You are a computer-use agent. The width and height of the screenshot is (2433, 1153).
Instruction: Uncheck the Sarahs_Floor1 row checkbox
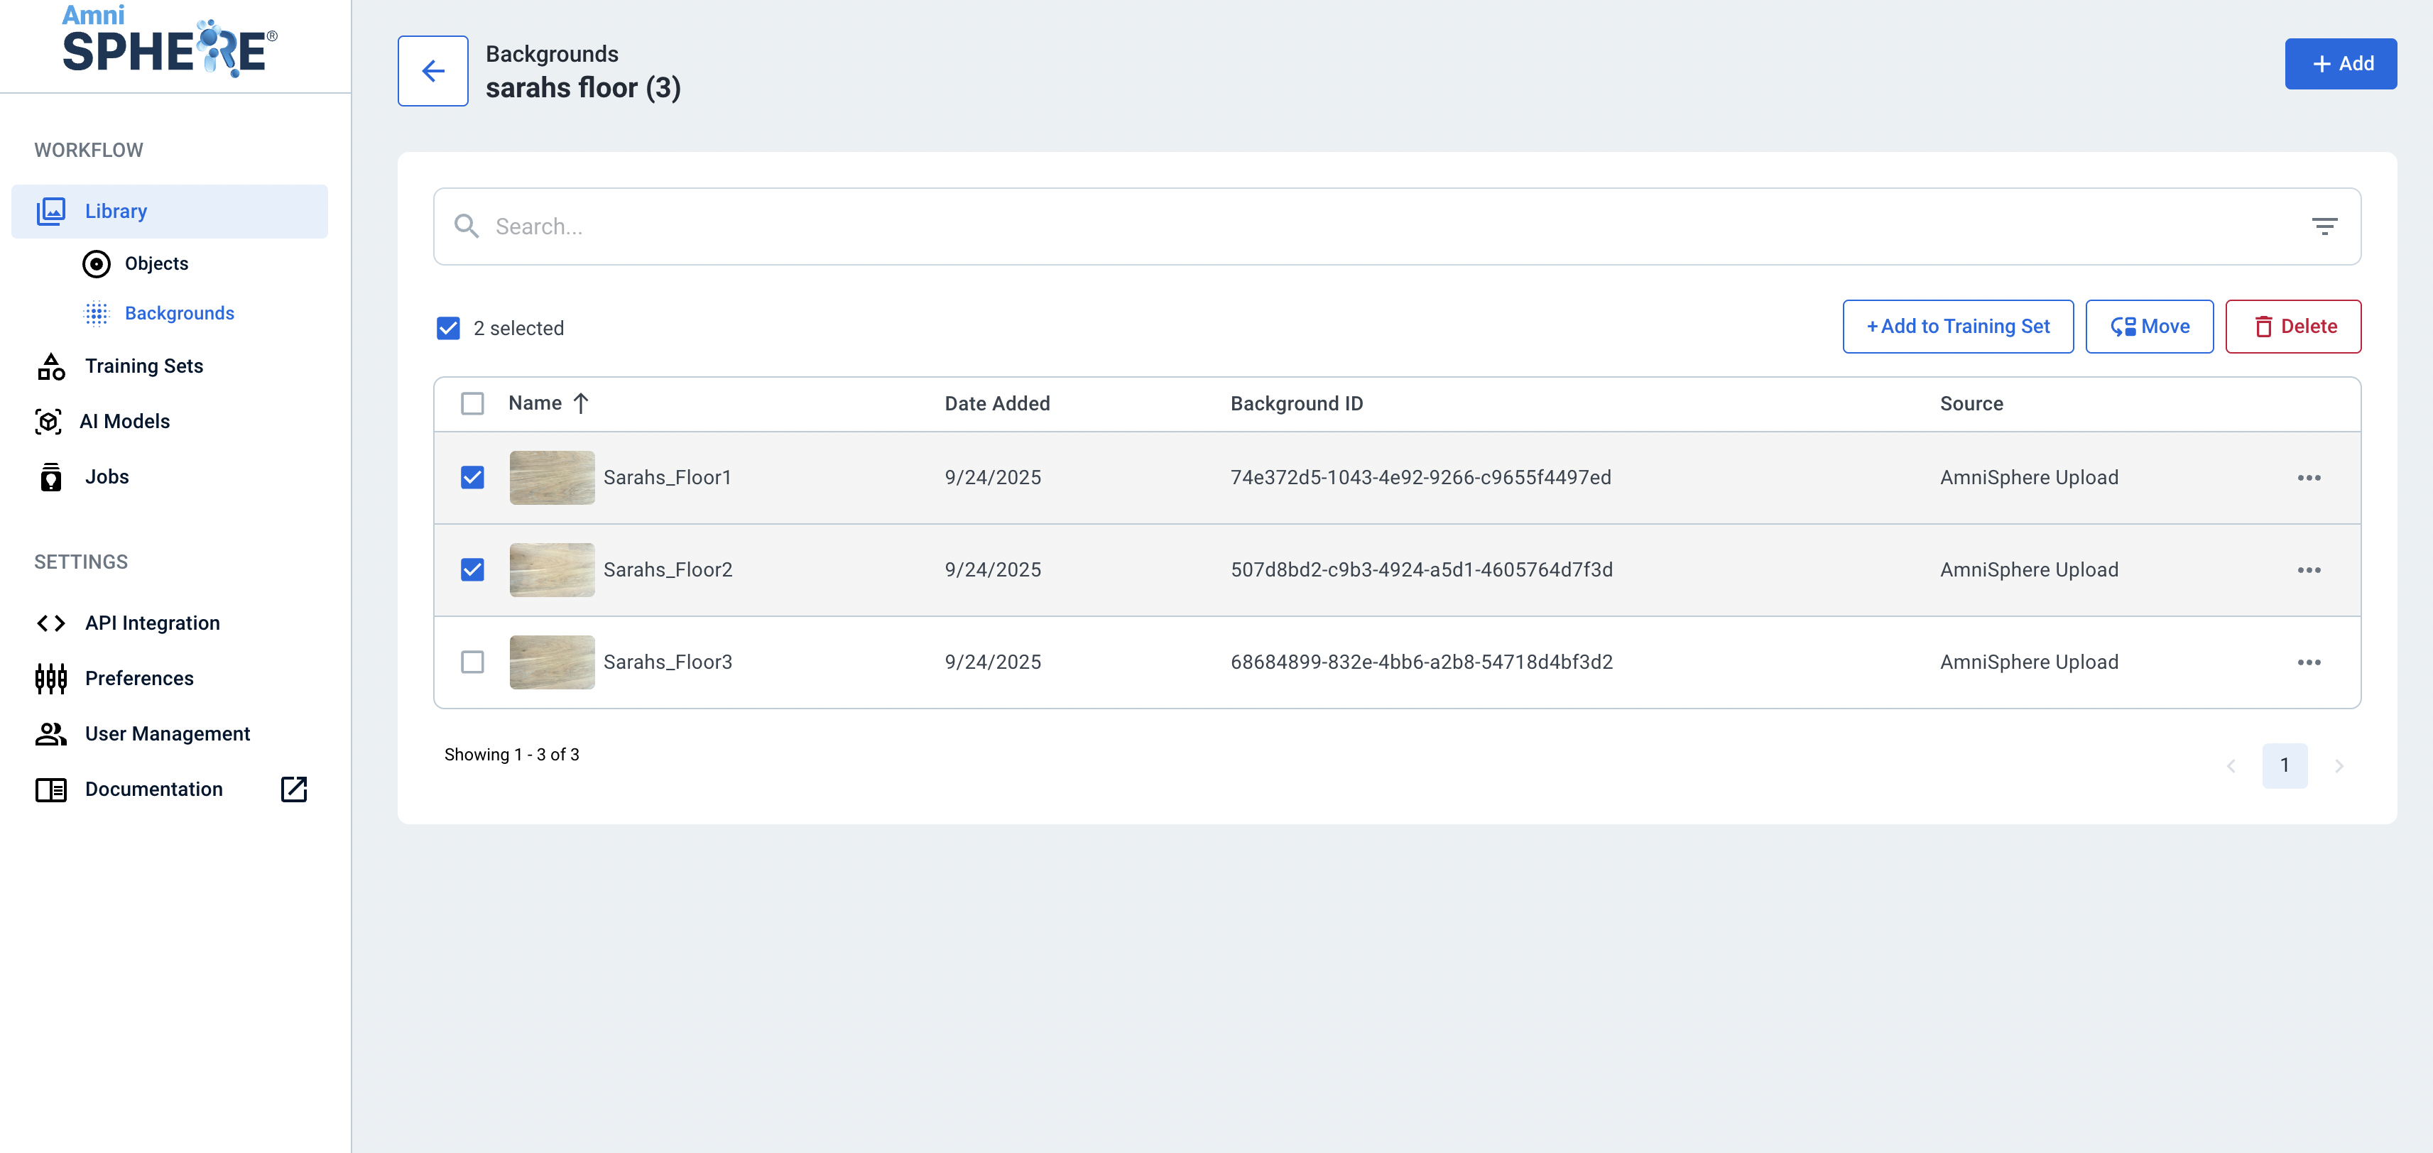pyautogui.click(x=472, y=478)
